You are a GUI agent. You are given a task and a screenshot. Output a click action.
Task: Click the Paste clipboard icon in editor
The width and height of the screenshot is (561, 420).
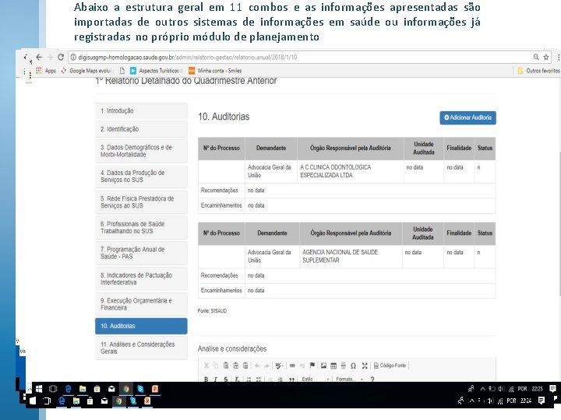click(226, 366)
